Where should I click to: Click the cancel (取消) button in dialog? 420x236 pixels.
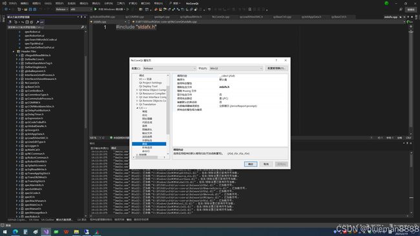click(x=266, y=164)
